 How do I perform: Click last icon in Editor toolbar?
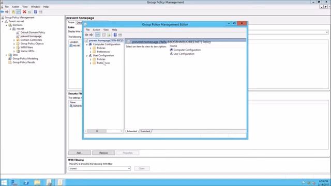pos(120,35)
